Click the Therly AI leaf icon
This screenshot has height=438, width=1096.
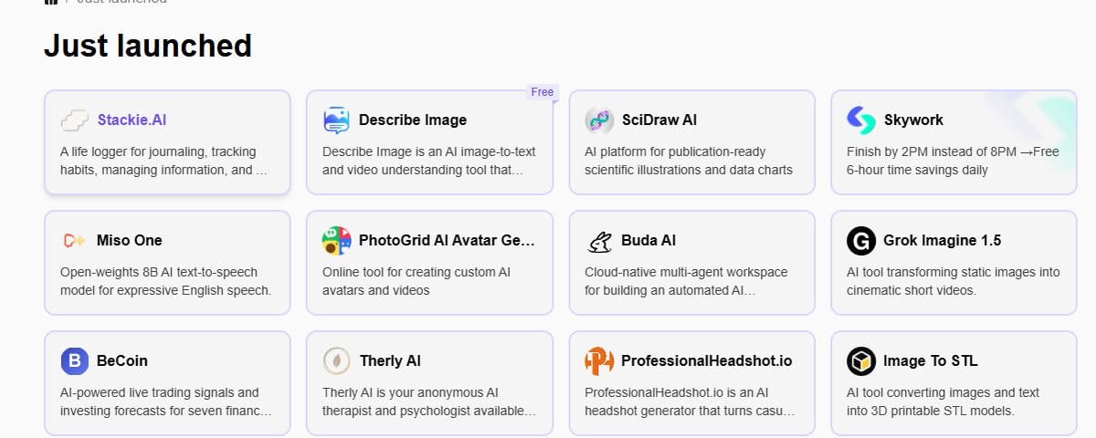point(337,361)
